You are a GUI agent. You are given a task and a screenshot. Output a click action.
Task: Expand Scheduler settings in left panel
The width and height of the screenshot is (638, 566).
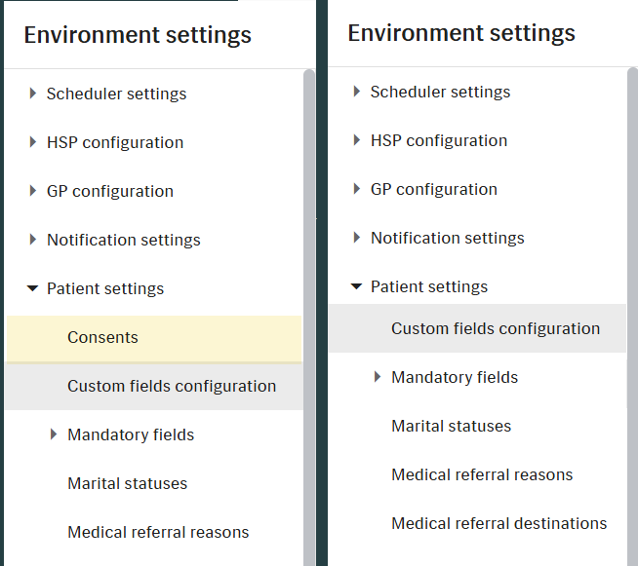[x=33, y=94]
